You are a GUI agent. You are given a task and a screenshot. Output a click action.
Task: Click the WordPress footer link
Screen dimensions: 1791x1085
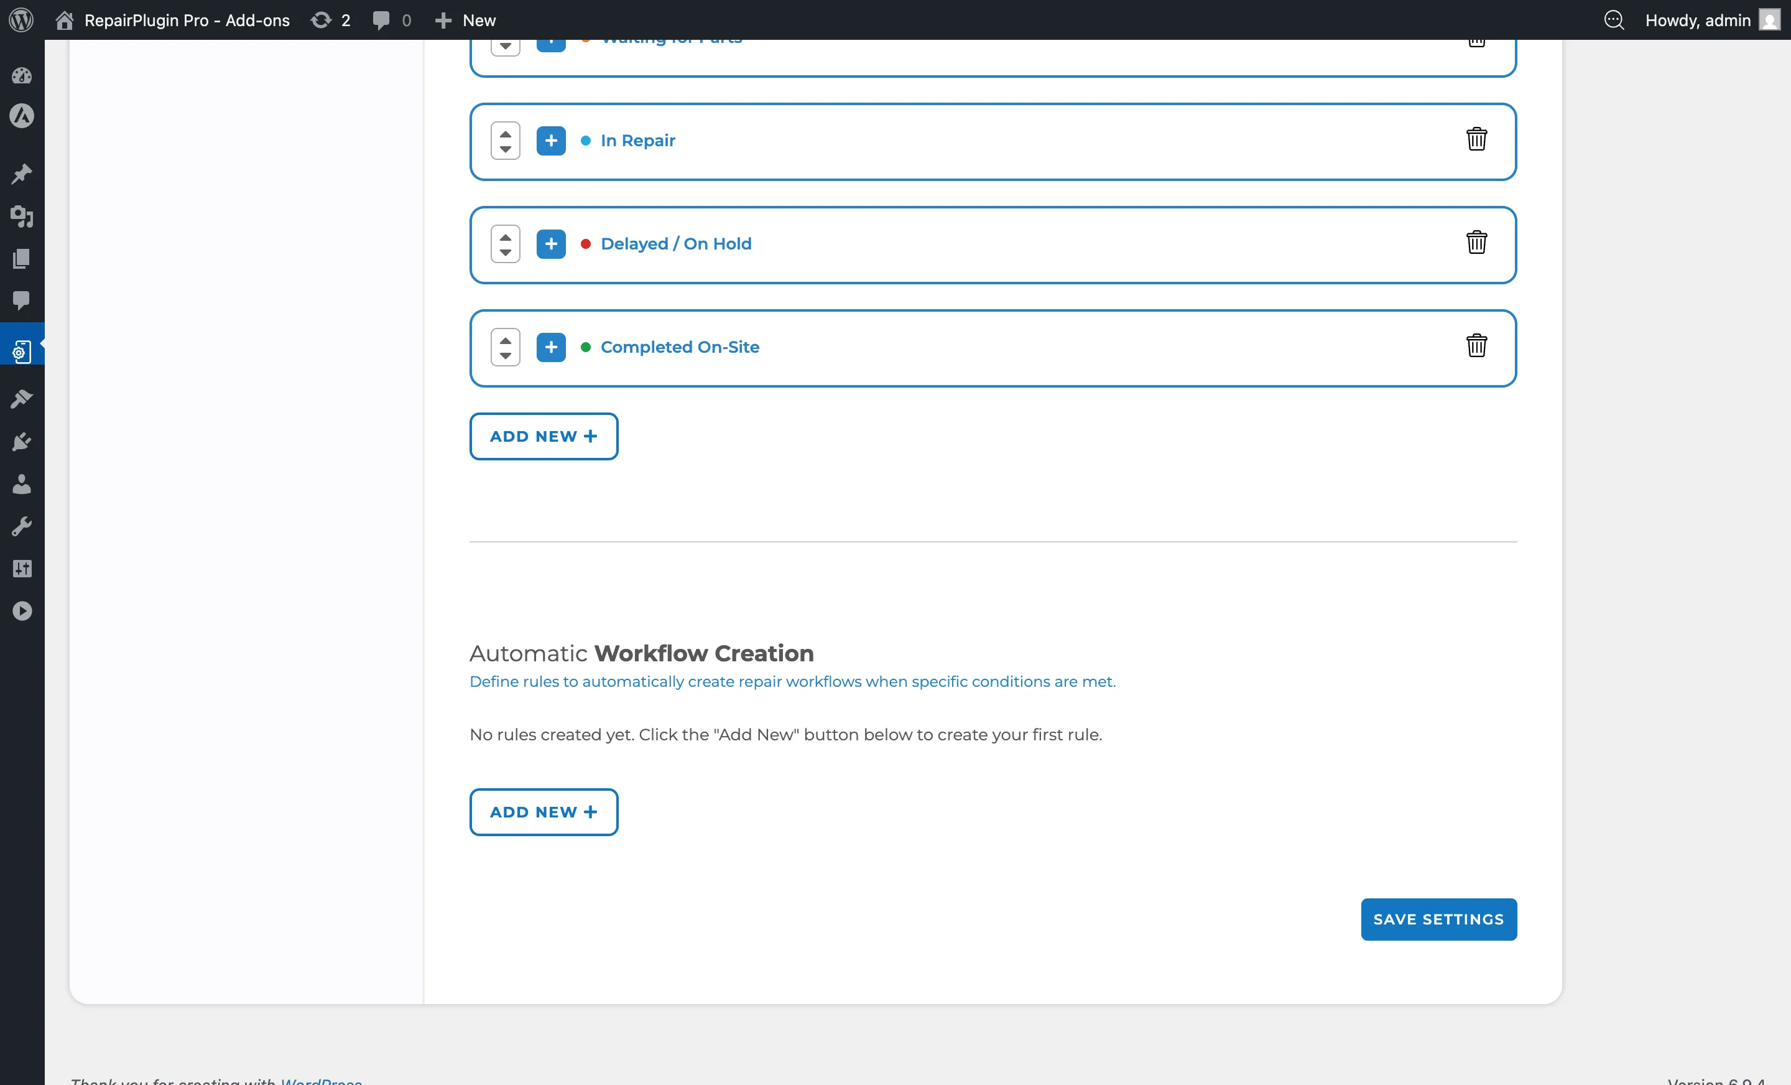(x=320, y=1081)
